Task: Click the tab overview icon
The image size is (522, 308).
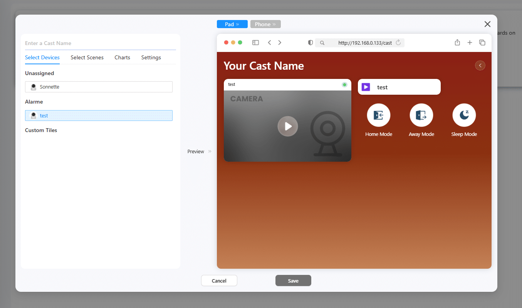Action: 482,43
